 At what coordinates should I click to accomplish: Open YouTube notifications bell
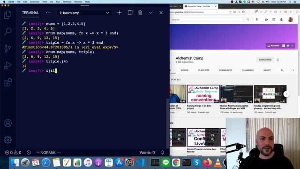(x=281, y=20)
